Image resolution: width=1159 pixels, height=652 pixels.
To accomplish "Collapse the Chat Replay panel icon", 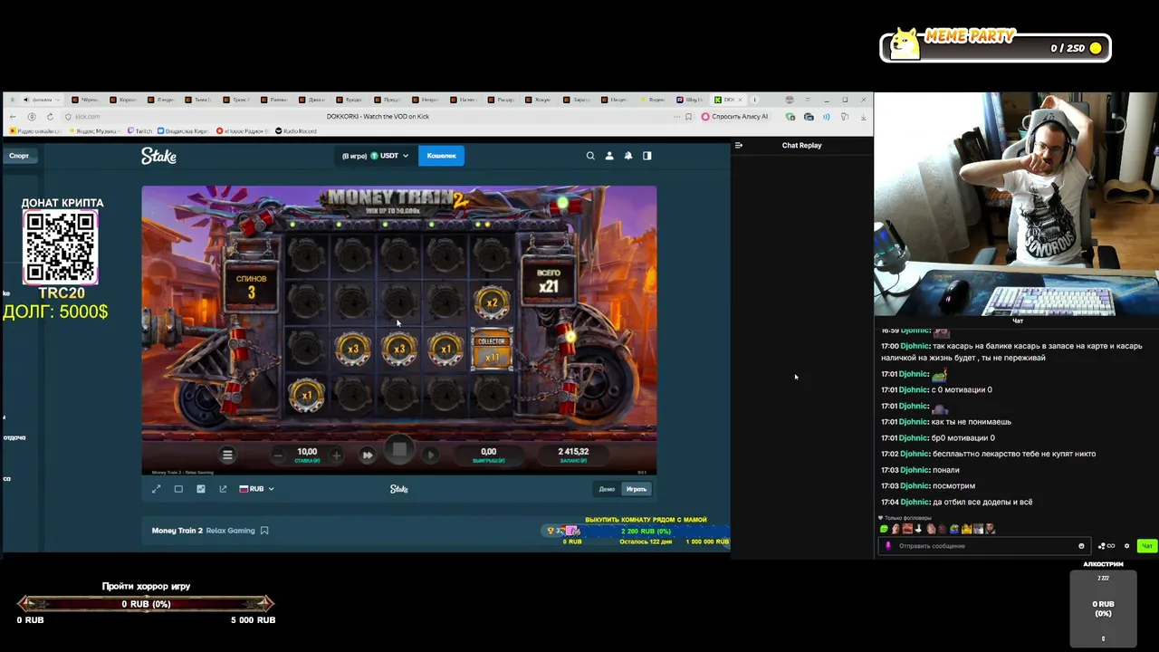I will 739,145.
